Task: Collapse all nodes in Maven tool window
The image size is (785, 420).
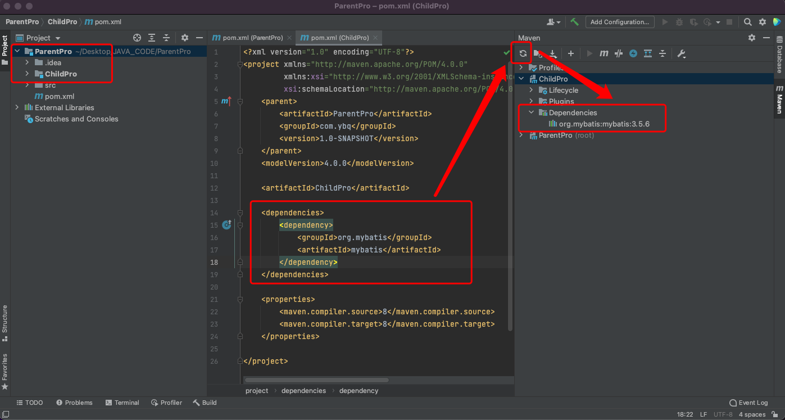Action: pos(663,53)
